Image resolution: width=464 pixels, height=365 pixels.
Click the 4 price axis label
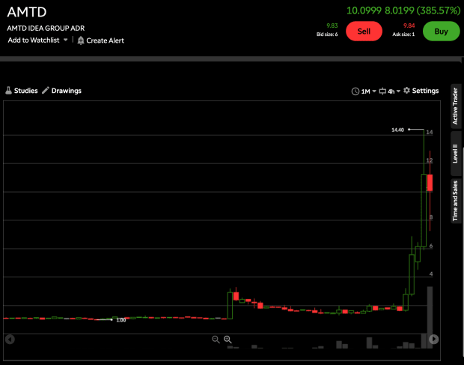[431, 274]
